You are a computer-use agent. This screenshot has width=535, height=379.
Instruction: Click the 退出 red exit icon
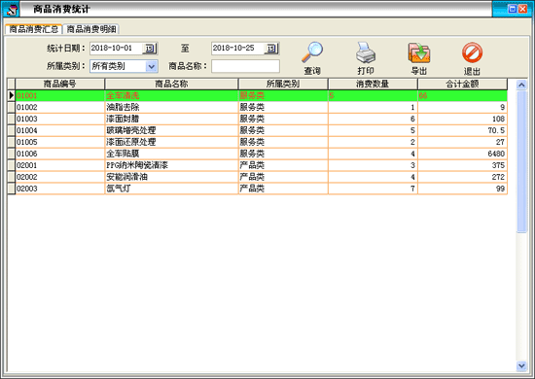472,52
